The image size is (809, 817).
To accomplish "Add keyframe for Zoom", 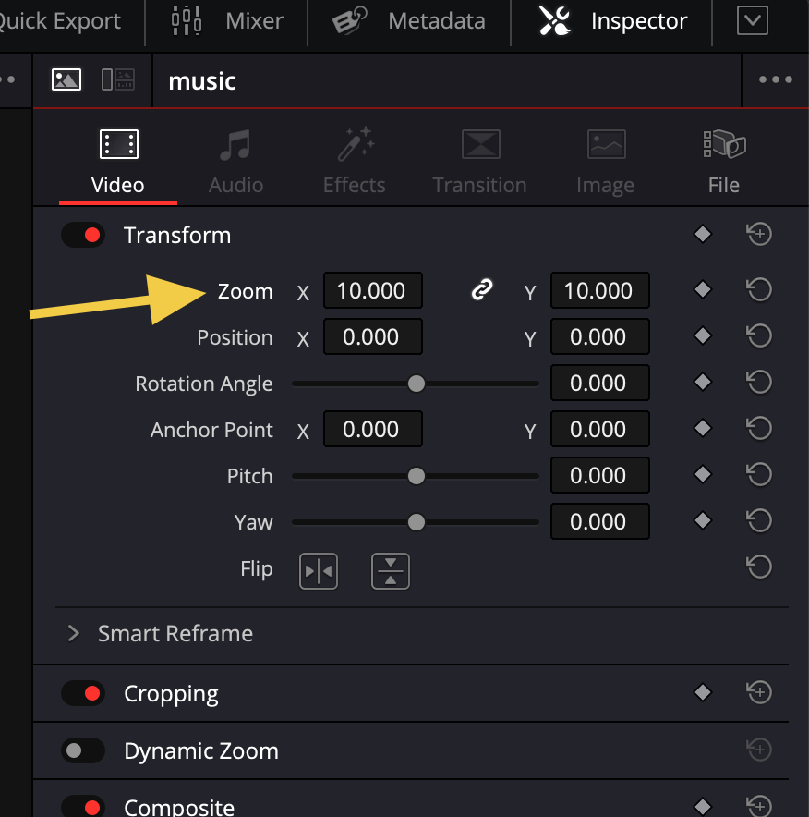I will (x=703, y=289).
